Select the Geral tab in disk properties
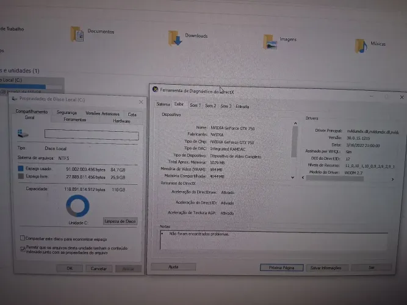The height and width of the screenshot is (305, 407). 29,117
